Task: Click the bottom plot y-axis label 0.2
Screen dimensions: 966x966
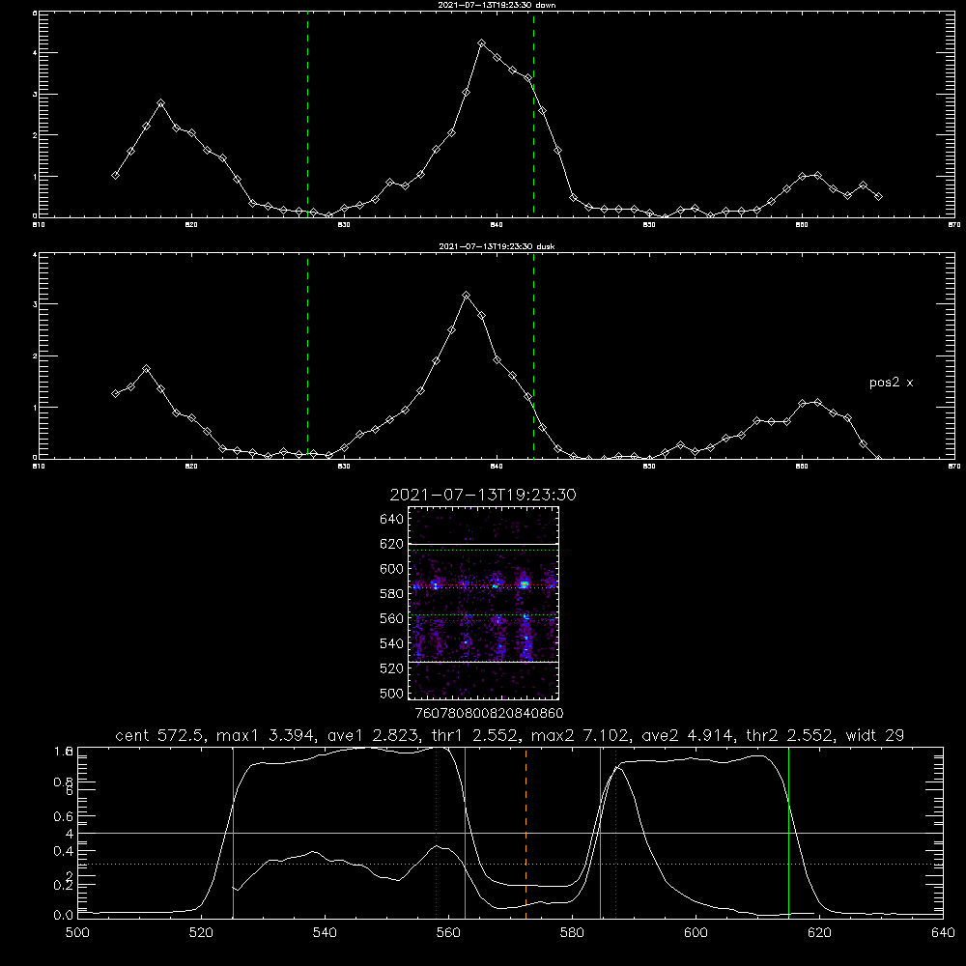Action: tap(63, 885)
